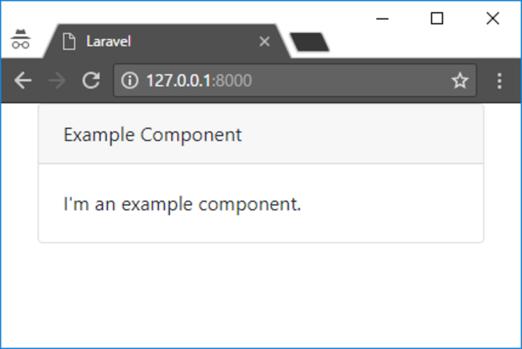Click the back navigation arrow

[x=22, y=81]
